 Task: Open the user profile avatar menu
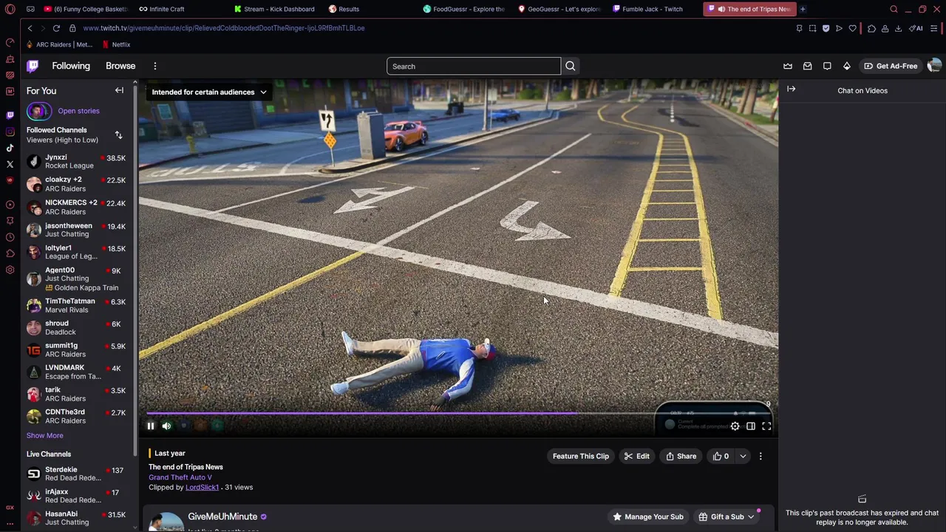[x=934, y=66]
